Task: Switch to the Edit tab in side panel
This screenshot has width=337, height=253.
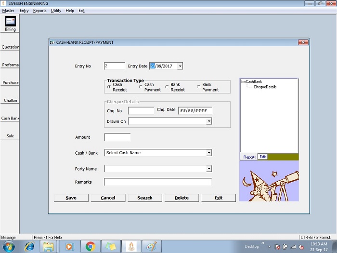Action: click(x=262, y=157)
